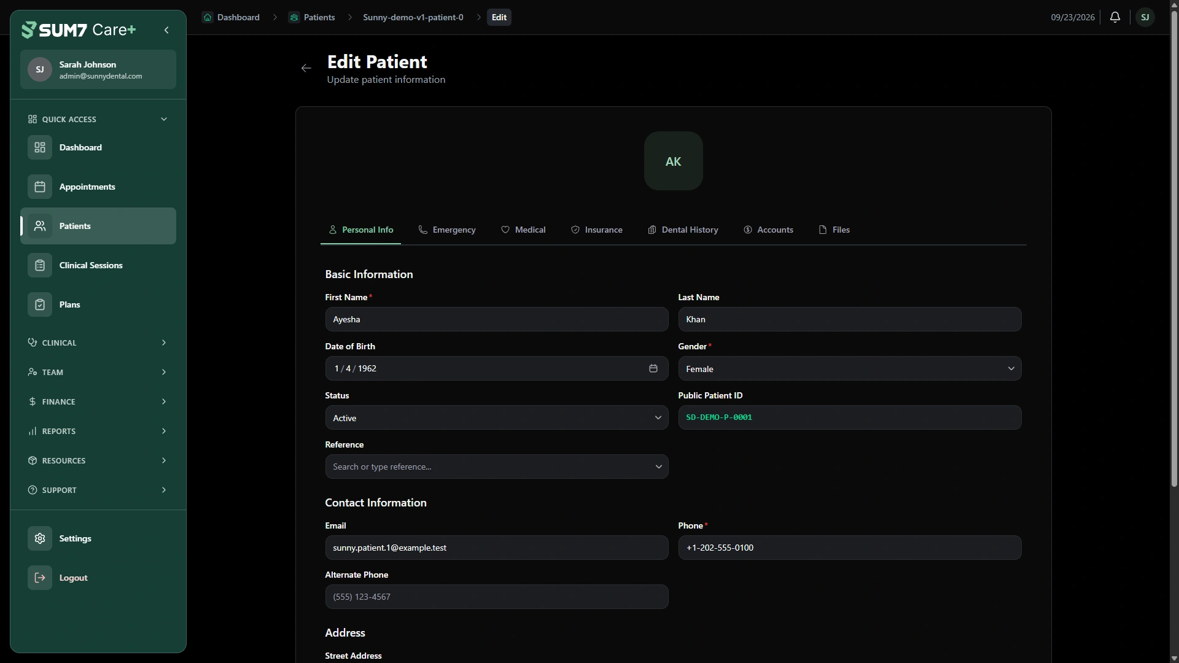The image size is (1179, 663).
Task: Expand the REPORTS sidebar section
Action: coord(98,431)
